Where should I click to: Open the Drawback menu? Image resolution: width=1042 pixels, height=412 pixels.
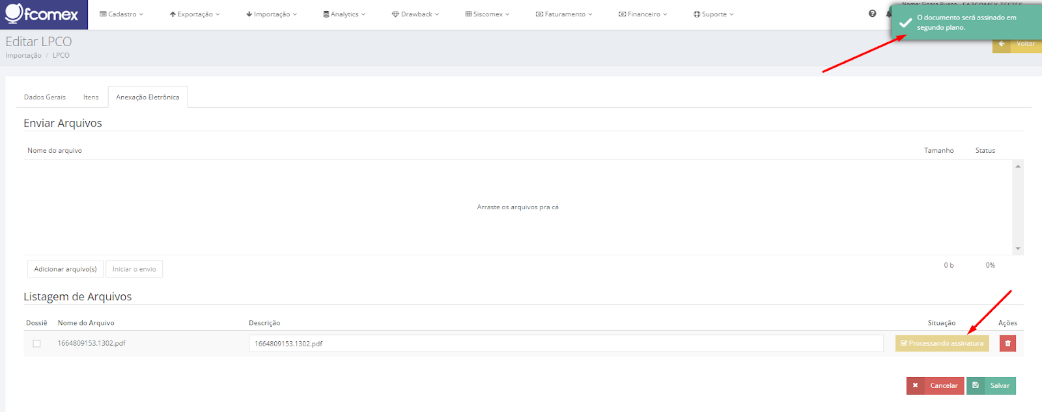point(415,14)
